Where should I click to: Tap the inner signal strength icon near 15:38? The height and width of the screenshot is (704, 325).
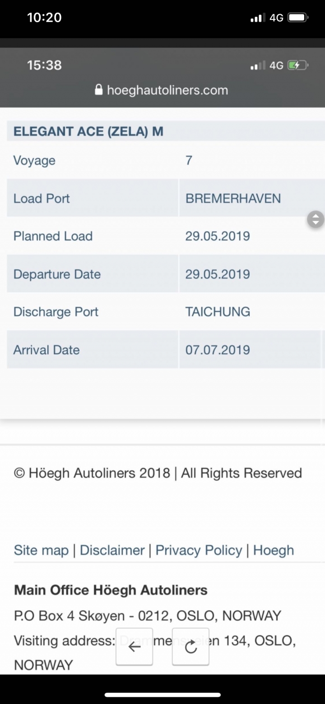pyautogui.click(x=257, y=66)
